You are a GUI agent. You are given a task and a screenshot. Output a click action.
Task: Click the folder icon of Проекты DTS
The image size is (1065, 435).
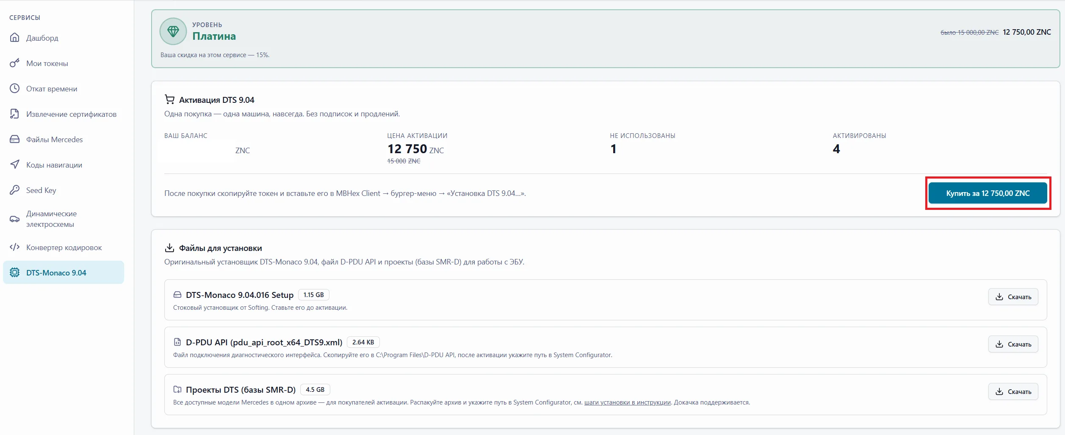pyautogui.click(x=177, y=389)
